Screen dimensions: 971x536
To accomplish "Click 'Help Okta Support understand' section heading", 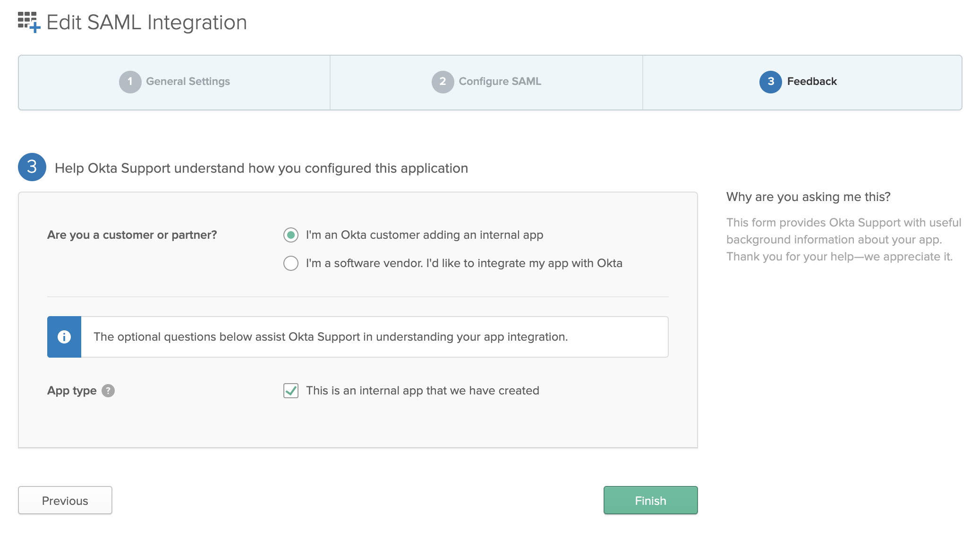I will (261, 168).
